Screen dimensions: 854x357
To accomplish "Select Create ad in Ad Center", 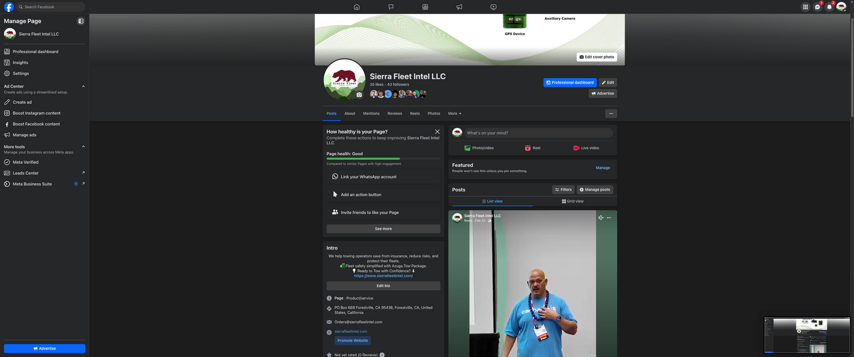I will point(44,102).
